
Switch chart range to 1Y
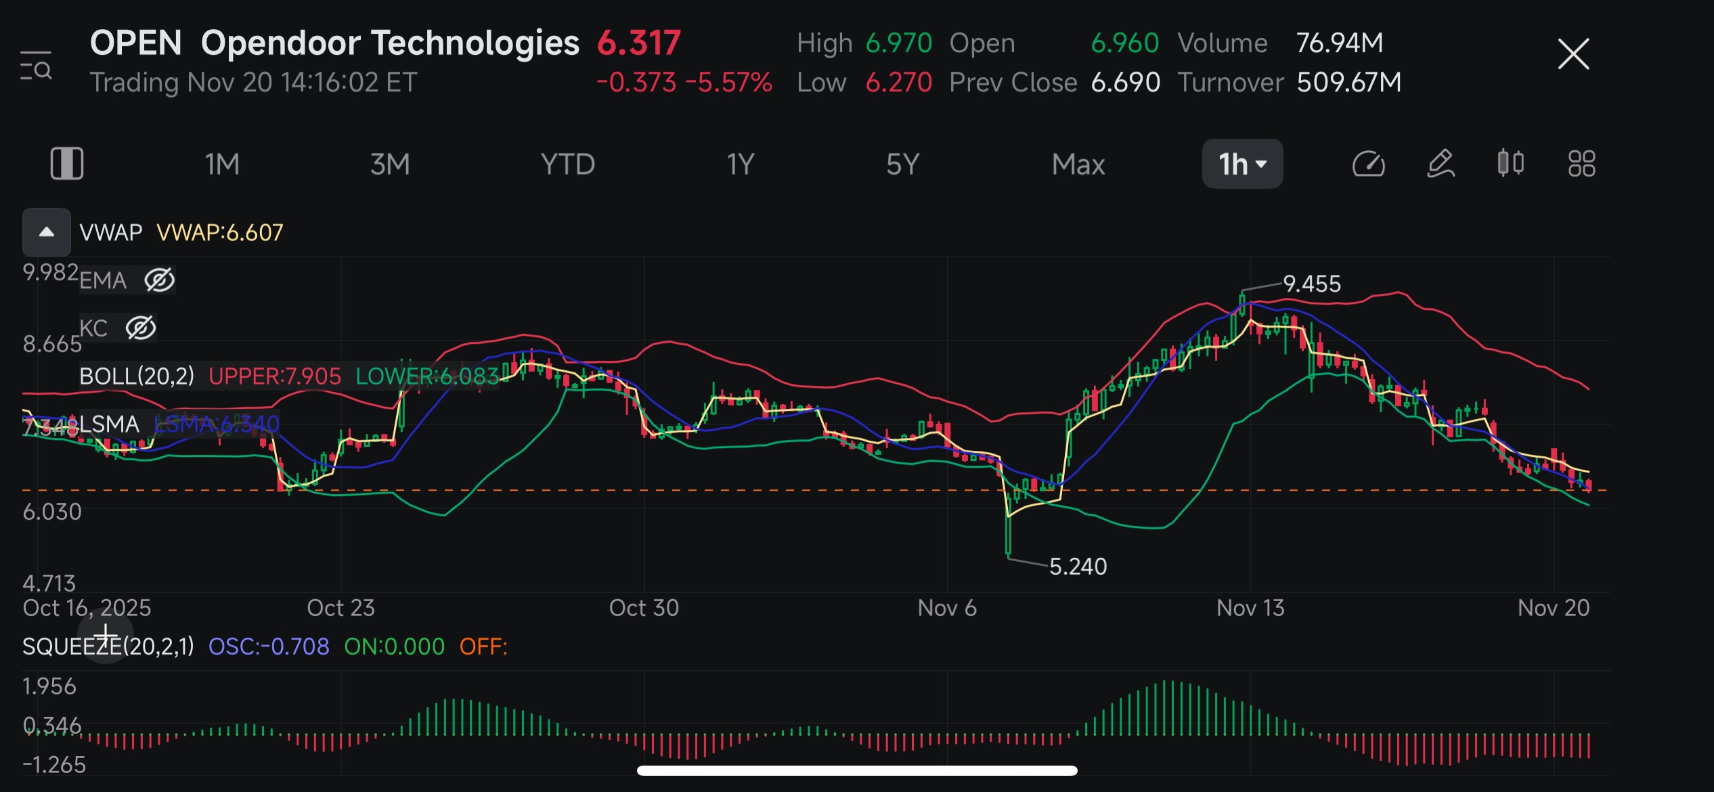tap(740, 164)
